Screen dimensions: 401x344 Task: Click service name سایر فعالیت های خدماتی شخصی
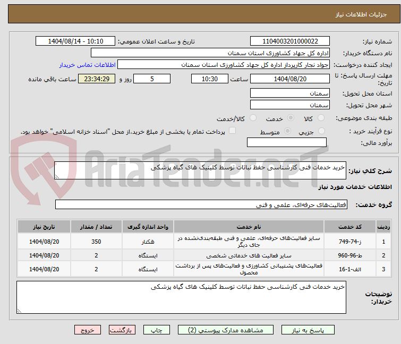[x=249, y=255]
